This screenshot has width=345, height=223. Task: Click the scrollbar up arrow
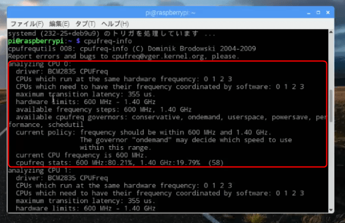(331, 32)
